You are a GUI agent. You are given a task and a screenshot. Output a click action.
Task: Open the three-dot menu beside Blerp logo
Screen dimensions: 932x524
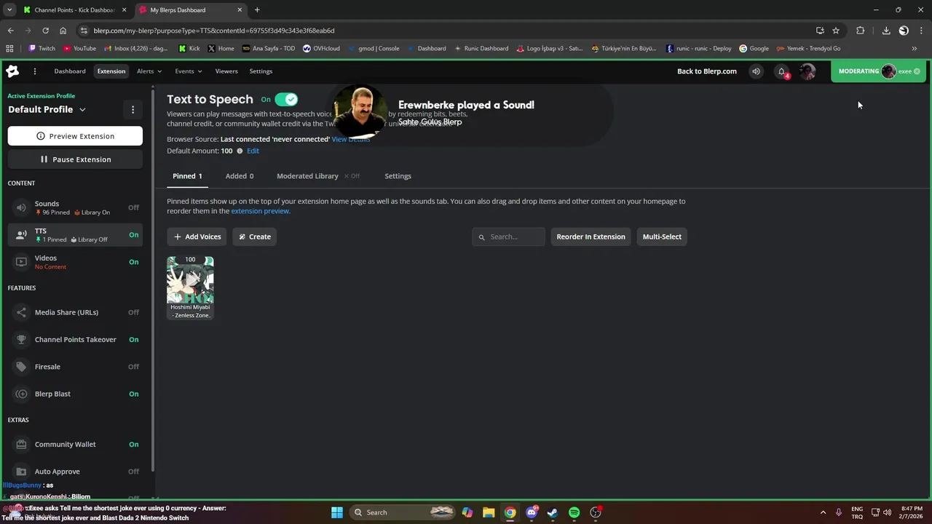[34, 71]
